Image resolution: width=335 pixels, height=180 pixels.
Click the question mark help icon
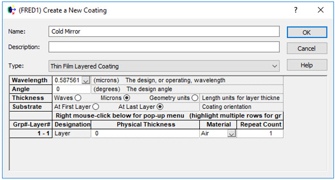click(x=295, y=10)
